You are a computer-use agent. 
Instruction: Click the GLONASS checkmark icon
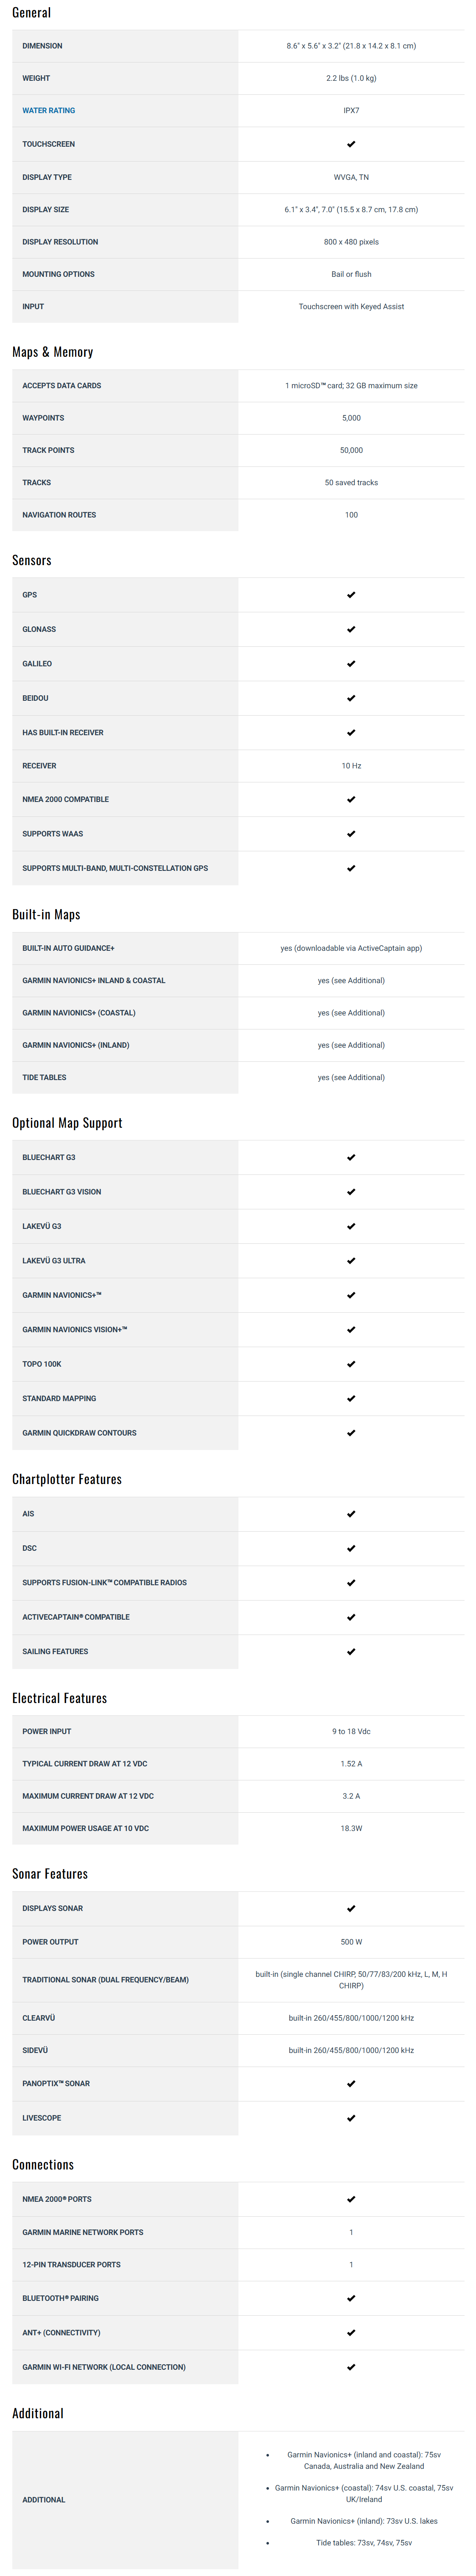pyautogui.click(x=351, y=629)
